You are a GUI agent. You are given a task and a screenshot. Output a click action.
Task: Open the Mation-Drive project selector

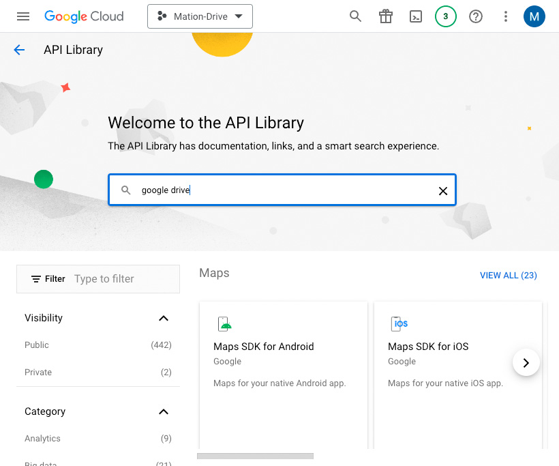tap(200, 16)
